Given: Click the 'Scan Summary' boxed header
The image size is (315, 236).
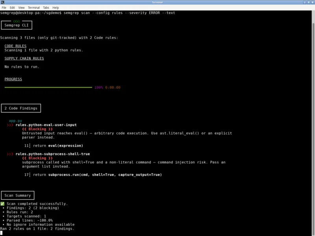Looking at the screenshot, I should pos(18,195).
